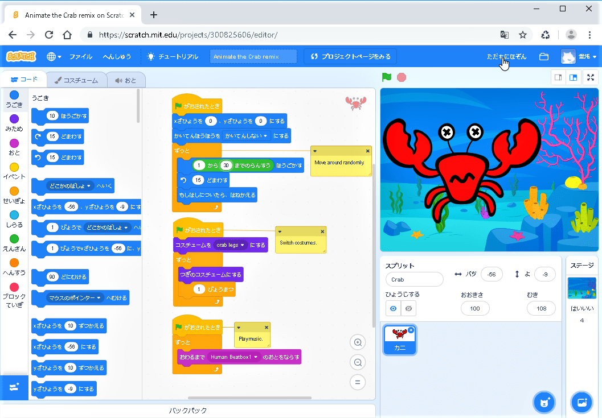Open the Scratch logo home link
This screenshot has height=418, width=602.
(x=22, y=56)
